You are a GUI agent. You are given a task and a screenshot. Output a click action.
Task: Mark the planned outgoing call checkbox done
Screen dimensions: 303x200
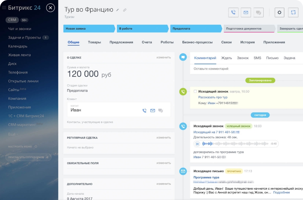[x=195, y=92]
